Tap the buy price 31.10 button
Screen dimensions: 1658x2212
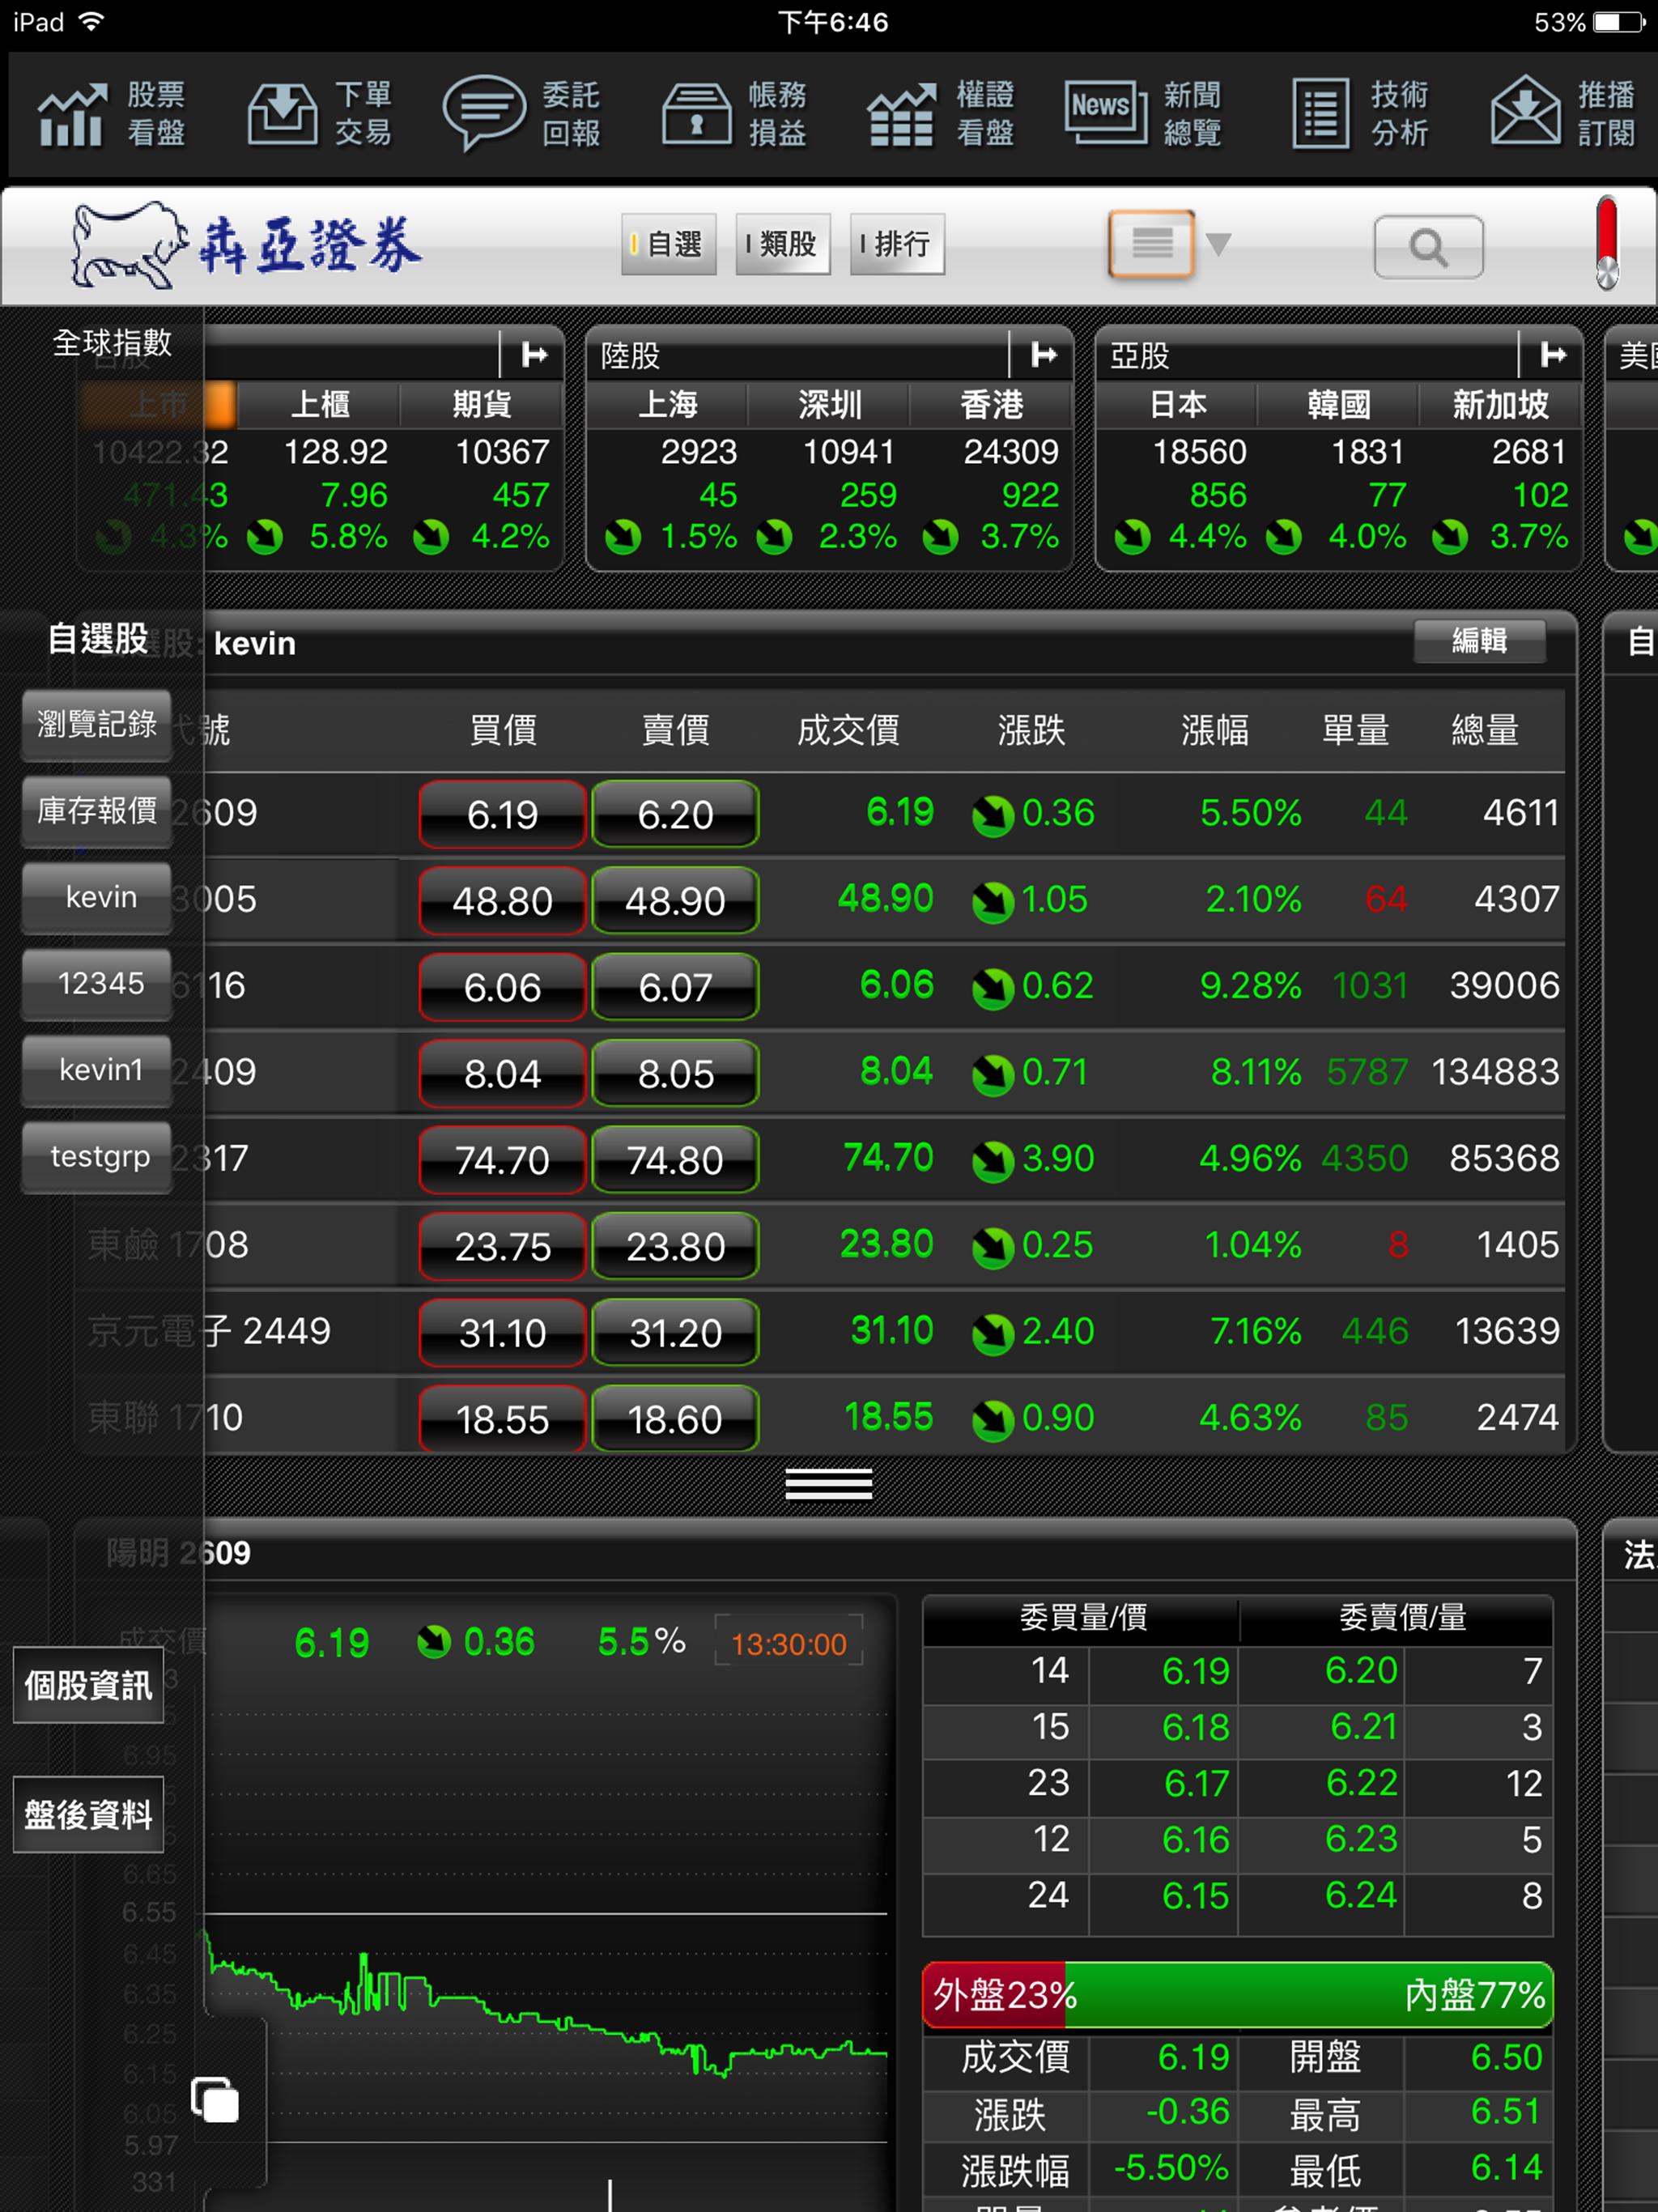502,1333
